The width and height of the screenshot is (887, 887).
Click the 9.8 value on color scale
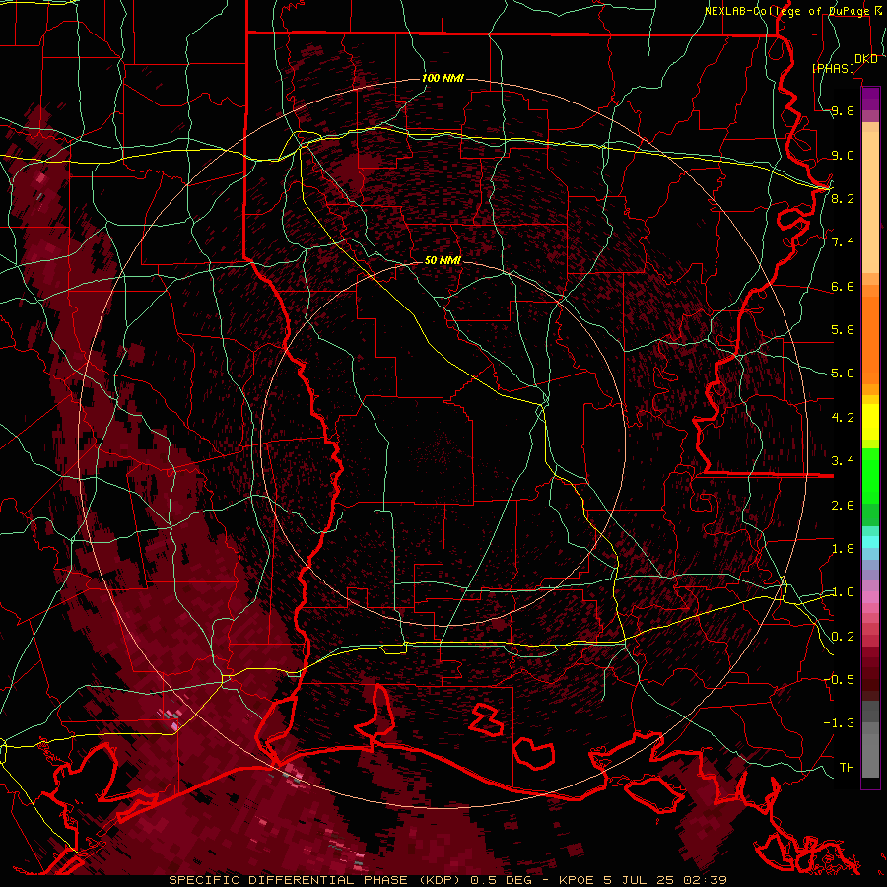(x=843, y=110)
